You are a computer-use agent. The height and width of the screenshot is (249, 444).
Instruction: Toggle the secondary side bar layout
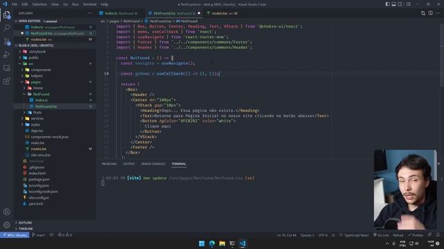coord(400,4)
